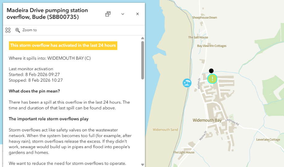Click The Salt House map label
Image resolution: width=284 pixels, height=167 pixels.
click(x=198, y=37)
